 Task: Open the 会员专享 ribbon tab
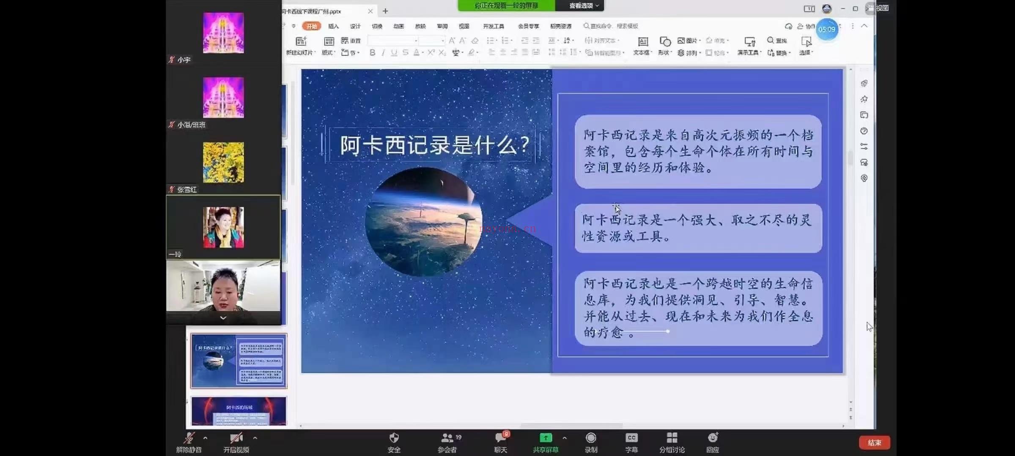pos(529,26)
